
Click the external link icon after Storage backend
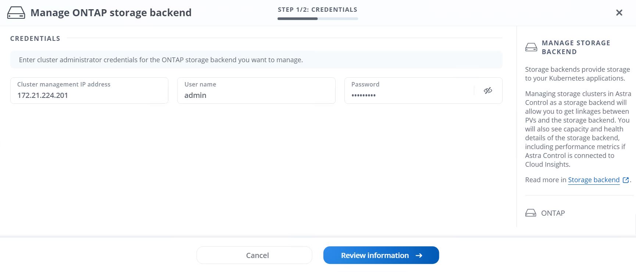(x=626, y=180)
